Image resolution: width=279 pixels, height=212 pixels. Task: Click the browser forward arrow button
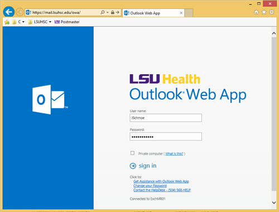pos(20,12)
